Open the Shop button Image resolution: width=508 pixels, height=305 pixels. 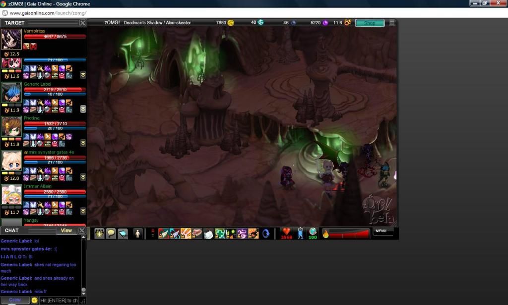[370, 23]
